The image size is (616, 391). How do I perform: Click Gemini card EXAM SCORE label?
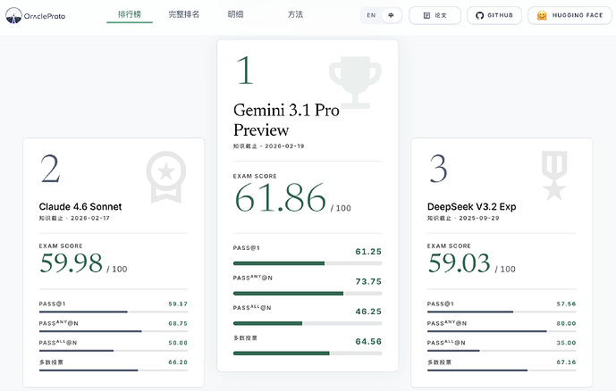pos(255,176)
